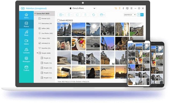Open the hamburger menu icon
Viewport: 170px width, 103px height.
click(x=131, y=8)
